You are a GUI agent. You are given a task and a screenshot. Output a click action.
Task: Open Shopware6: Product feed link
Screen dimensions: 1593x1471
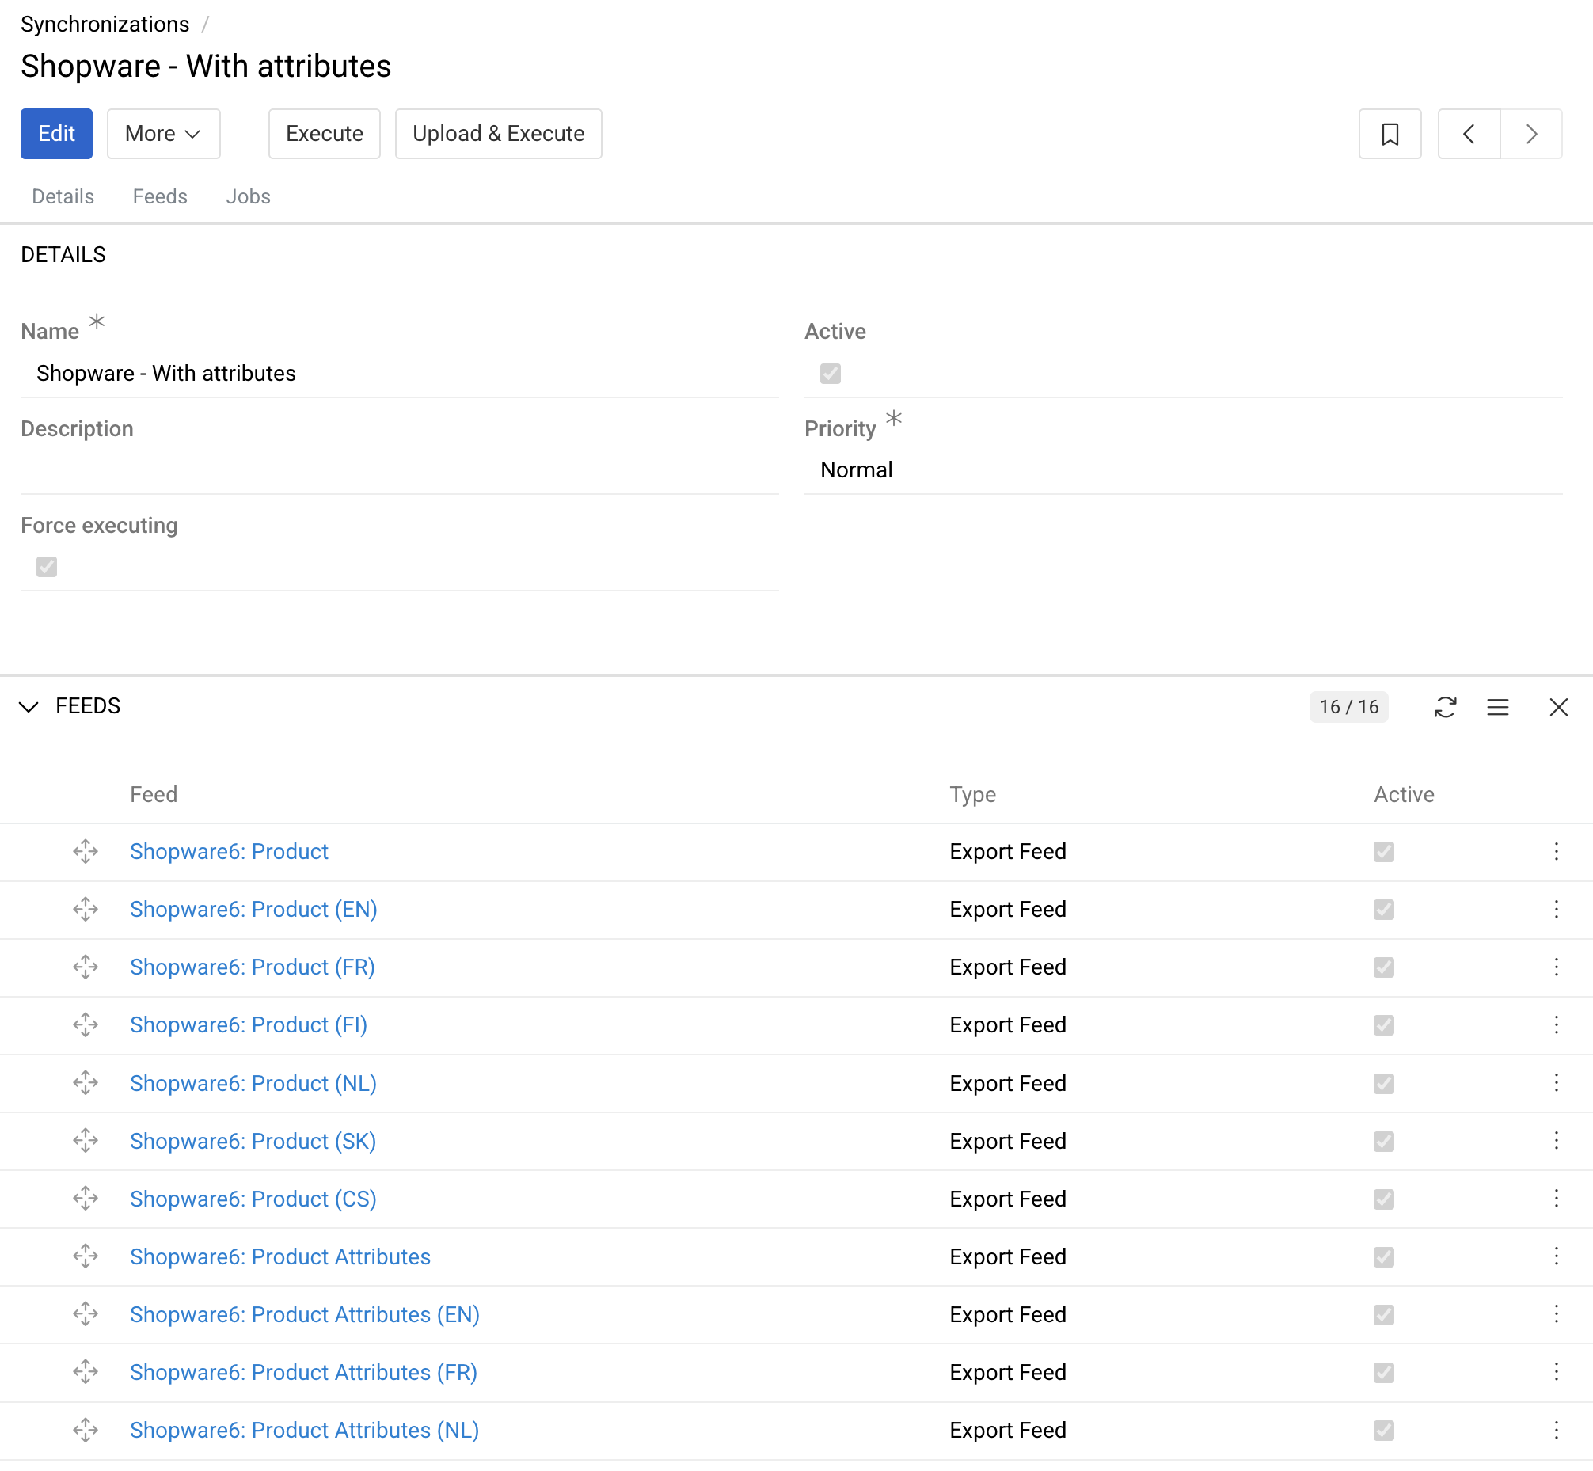(230, 852)
